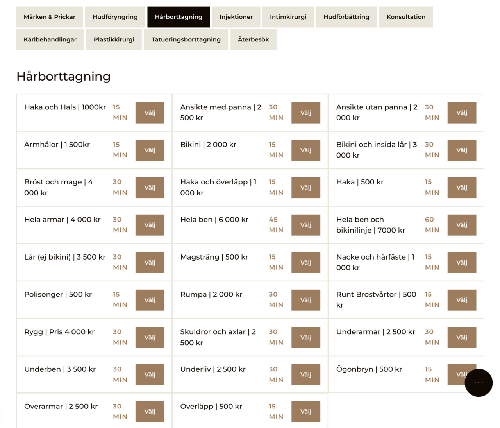Open the Intimkirurgi tab
500x428 pixels.
click(288, 17)
